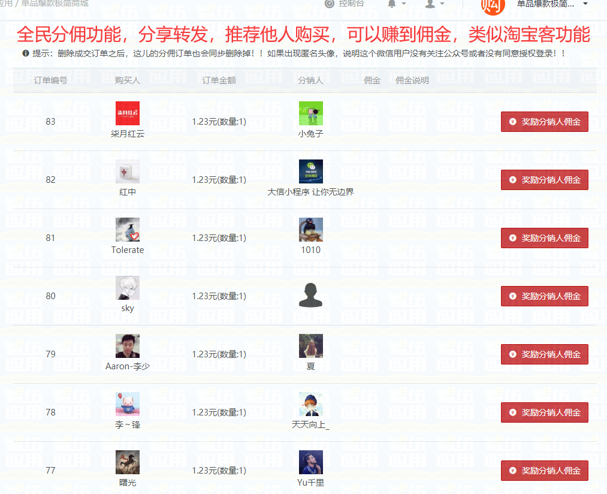Click 奖励分销人佣金 button for order 80
This screenshot has height=494, width=607.
coord(544,296)
